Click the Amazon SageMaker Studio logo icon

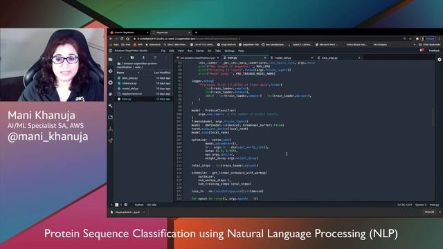(x=111, y=50)
